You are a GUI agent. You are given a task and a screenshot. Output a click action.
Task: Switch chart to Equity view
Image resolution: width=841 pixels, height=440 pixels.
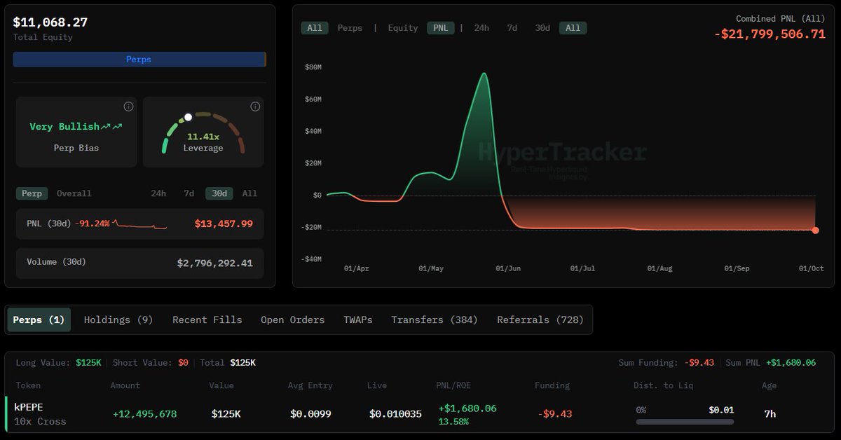coord(403,28)
